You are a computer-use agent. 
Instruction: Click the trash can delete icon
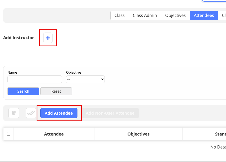click(x=14, y=113)
